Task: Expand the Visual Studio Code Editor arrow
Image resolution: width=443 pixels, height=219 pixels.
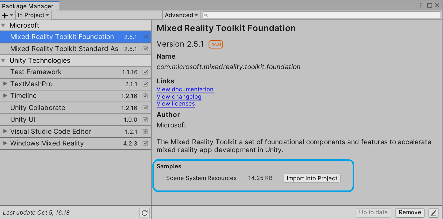Action: (x=5, y=131)
